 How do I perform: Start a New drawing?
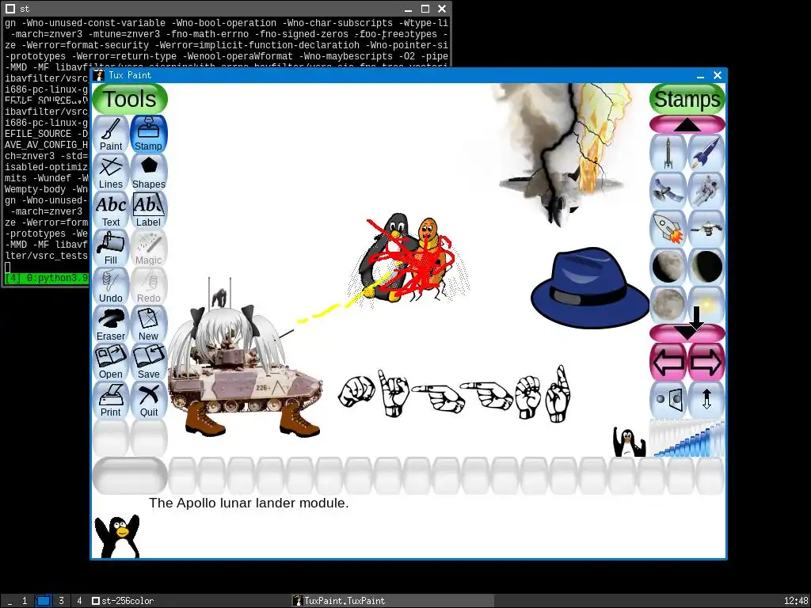point(148,324)
